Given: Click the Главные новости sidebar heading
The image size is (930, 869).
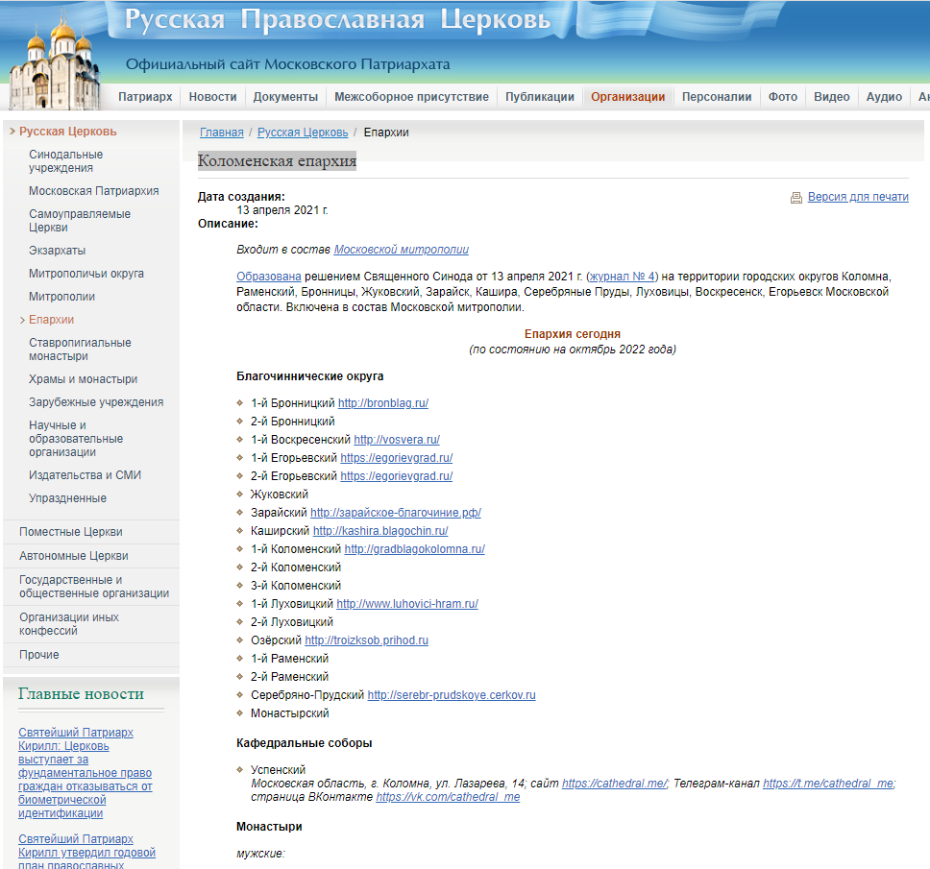Looking at the screenshot, I should [x=82, y=694].
